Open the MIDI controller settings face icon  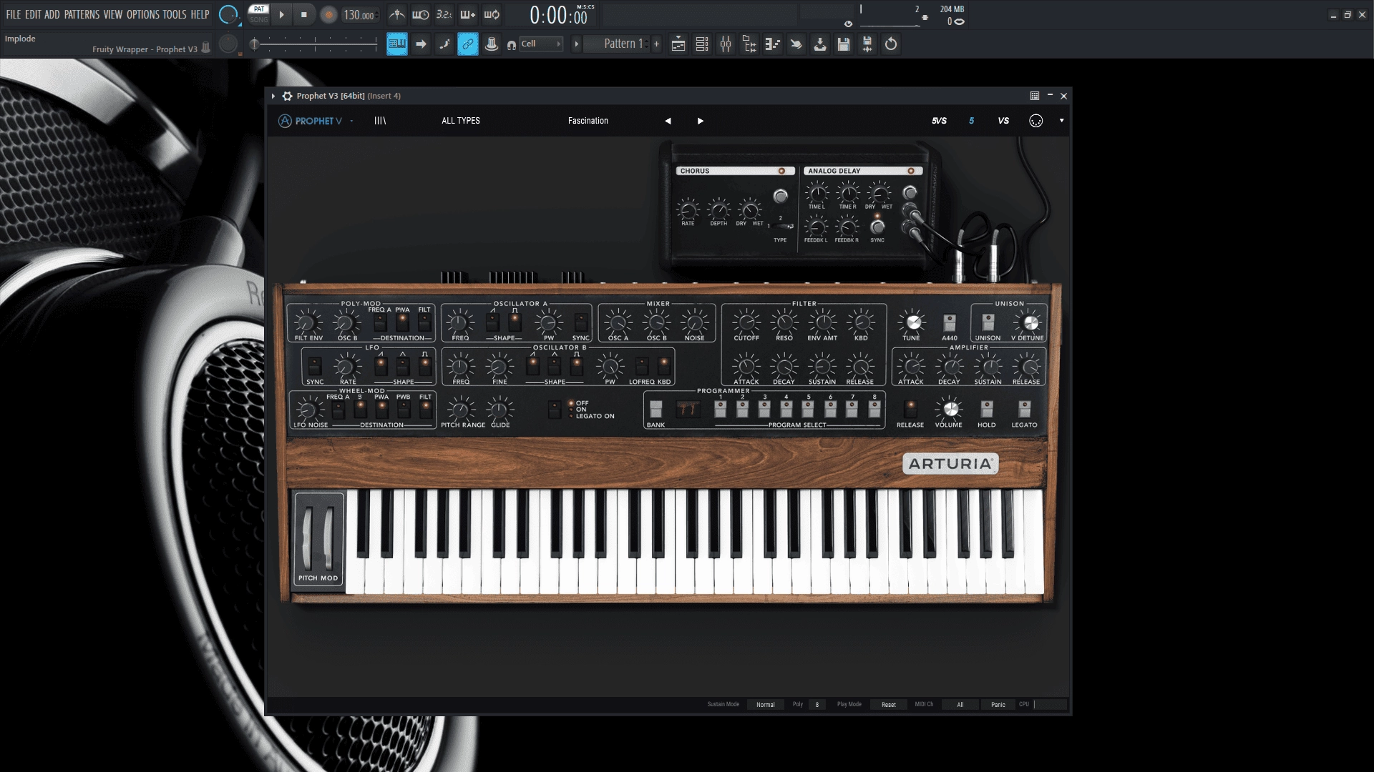[1036, 121]
